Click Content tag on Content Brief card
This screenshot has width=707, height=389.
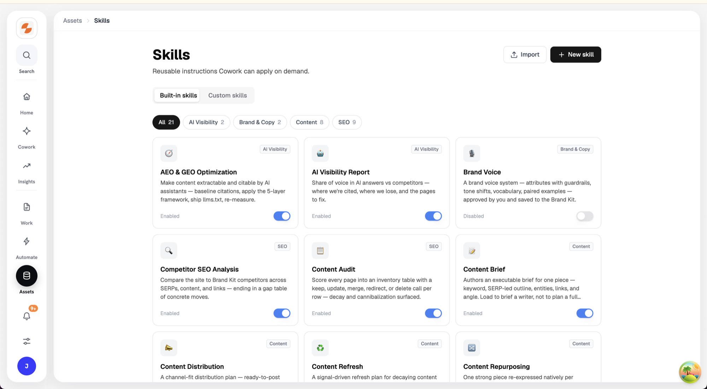point(581,246)
